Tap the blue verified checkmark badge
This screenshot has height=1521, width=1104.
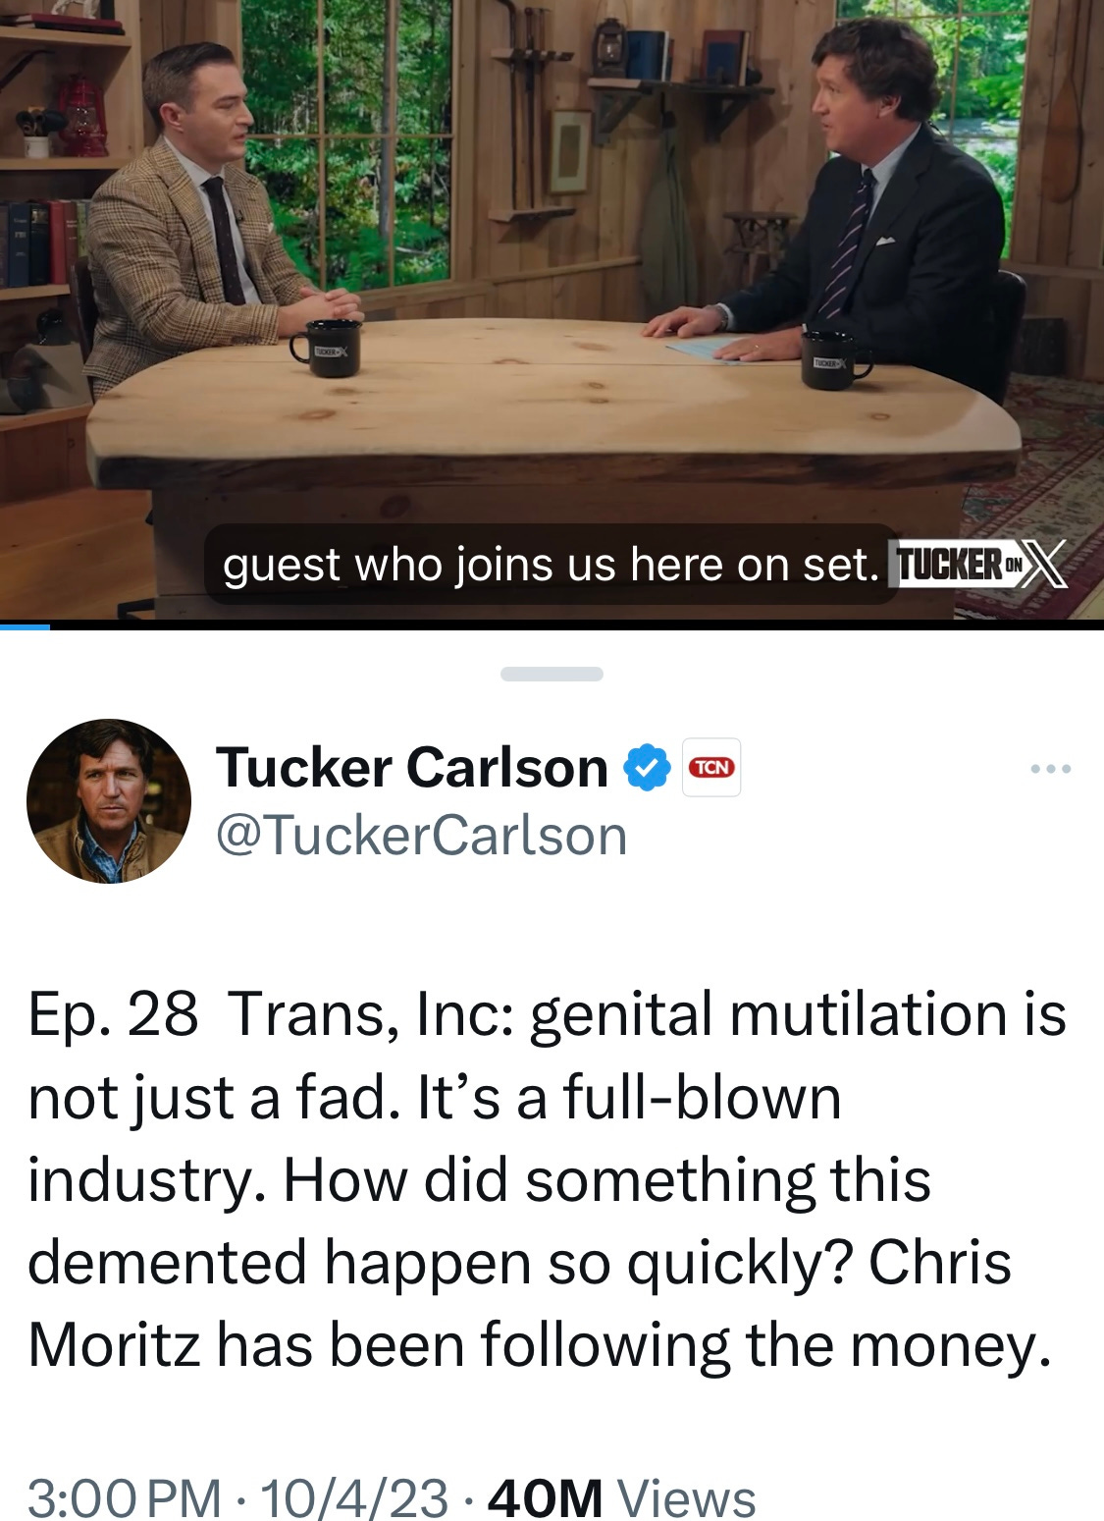(648, 767)
